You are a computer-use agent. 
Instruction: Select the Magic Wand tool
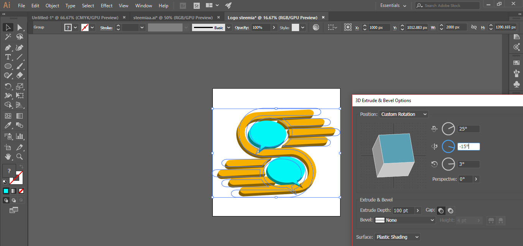click(8, 37)
